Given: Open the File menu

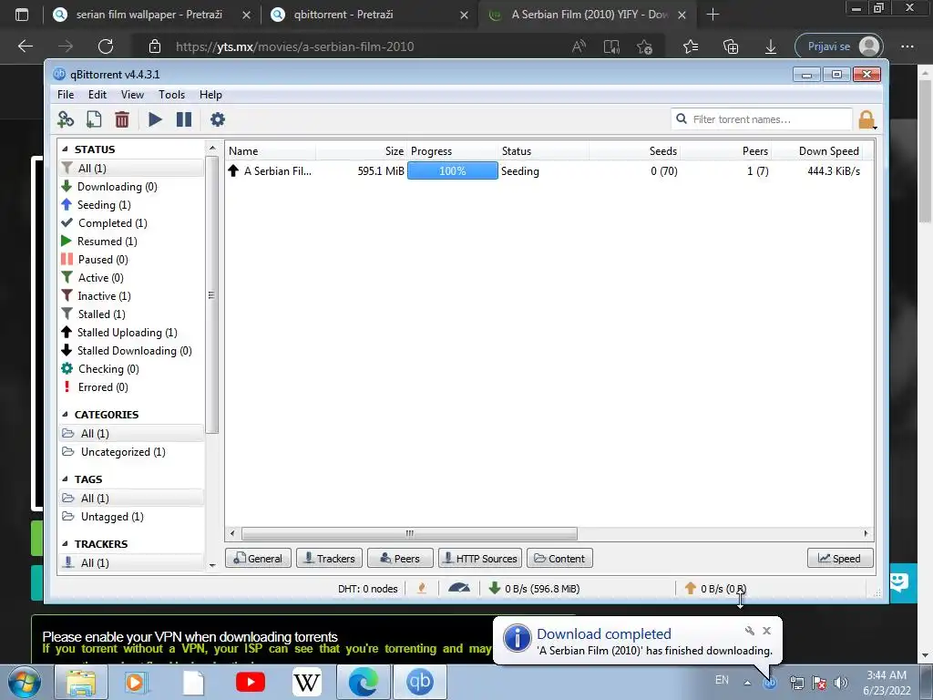Looking at the screenshot, I should [66, 95].
